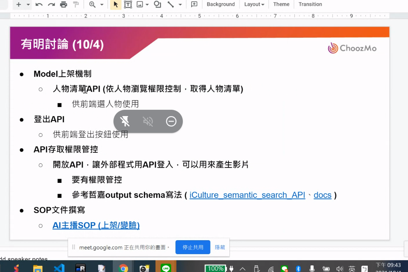Image resolution: width=408 pixels, height=272 pixels.
Task: Toggle the muted speaker icon on overlay
Action: tap(148, 121)
